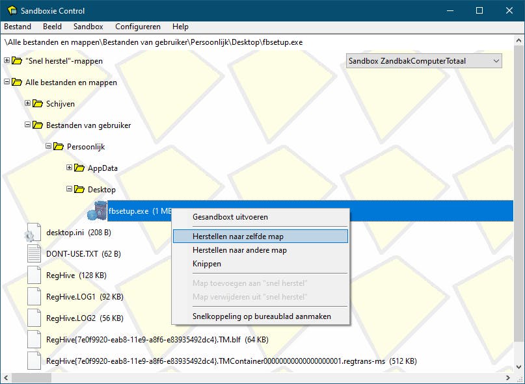Select the AppData folder label
525x384 pixels.
coord(102,168)
